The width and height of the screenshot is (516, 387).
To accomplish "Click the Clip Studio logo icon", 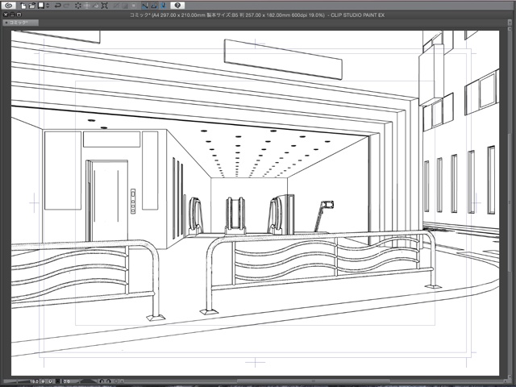I will [6, 5].
